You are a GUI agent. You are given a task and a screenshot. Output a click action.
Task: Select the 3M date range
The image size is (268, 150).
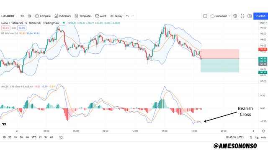21,137
